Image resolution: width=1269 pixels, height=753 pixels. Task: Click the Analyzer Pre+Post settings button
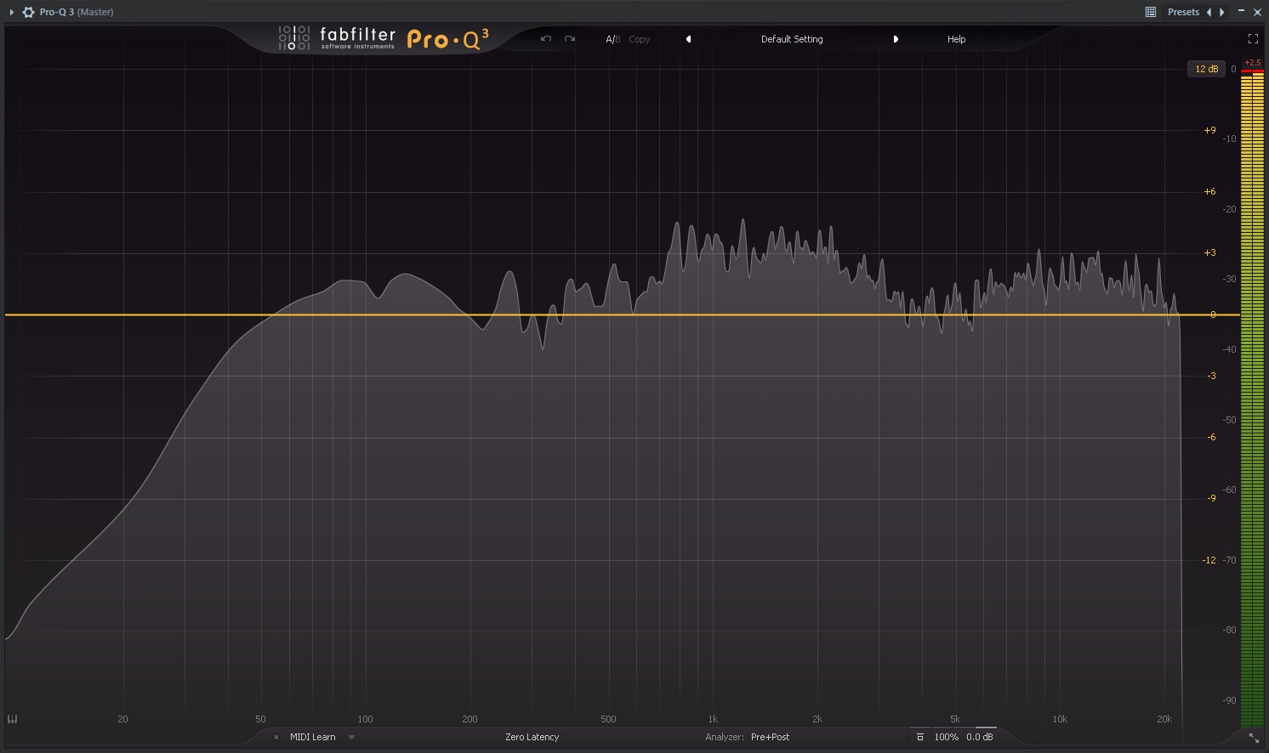pyautogui.click(x=770, y=737)
